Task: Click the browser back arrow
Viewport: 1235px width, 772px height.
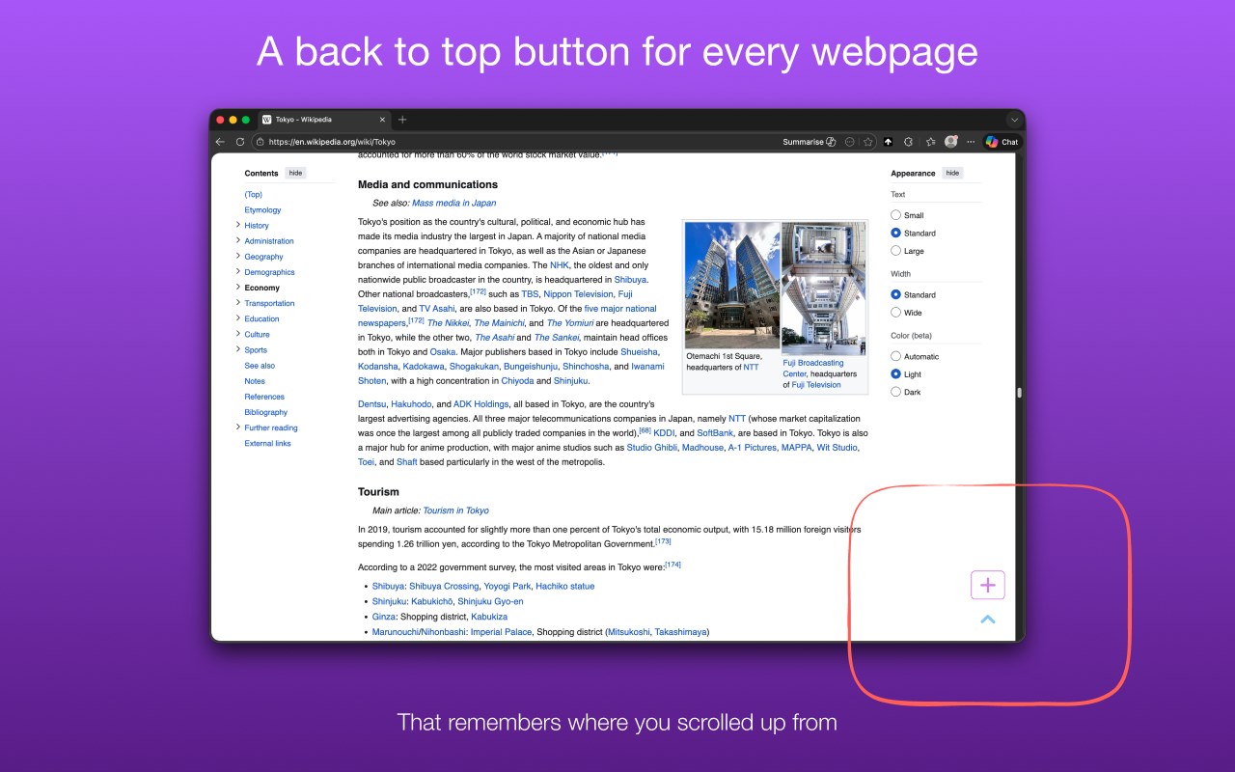Action: coord(221,142)
